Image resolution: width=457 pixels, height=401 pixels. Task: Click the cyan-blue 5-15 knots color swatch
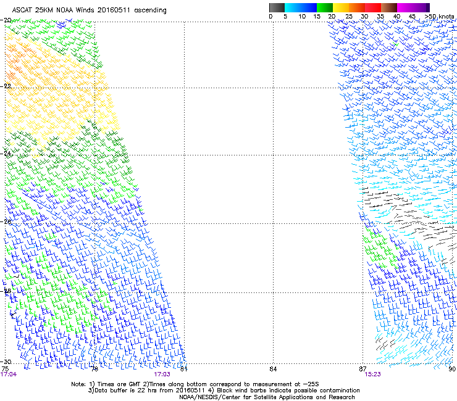[x=301, y=7]
